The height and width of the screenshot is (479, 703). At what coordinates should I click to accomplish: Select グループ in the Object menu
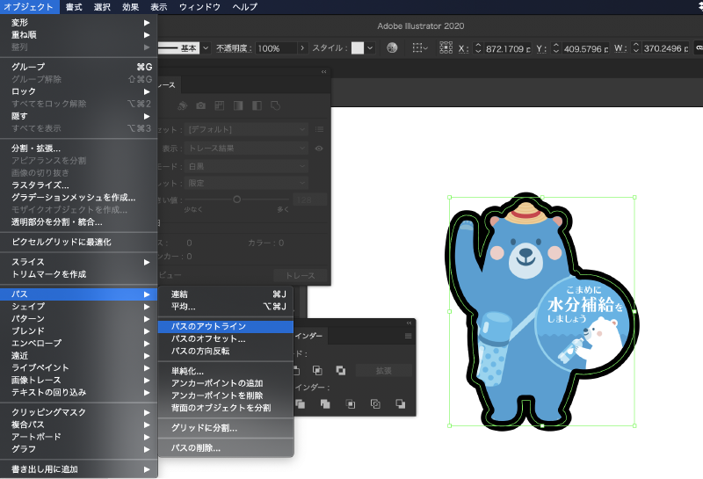click(79, 67)
